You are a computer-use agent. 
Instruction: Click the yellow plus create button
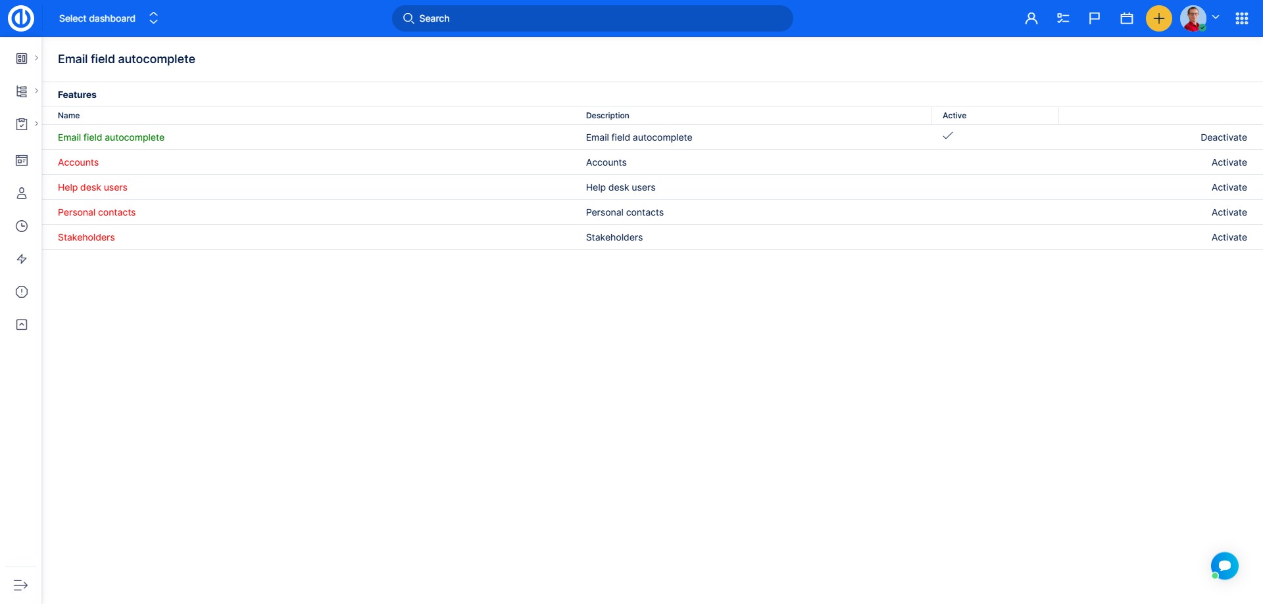[x=1159, y=18]
